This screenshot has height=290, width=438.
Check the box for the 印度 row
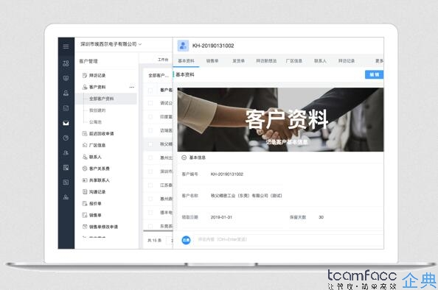point(150,116)
